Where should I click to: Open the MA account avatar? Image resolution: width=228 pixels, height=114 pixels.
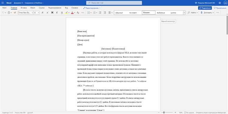pyautogui.click(x=225, y=3)
